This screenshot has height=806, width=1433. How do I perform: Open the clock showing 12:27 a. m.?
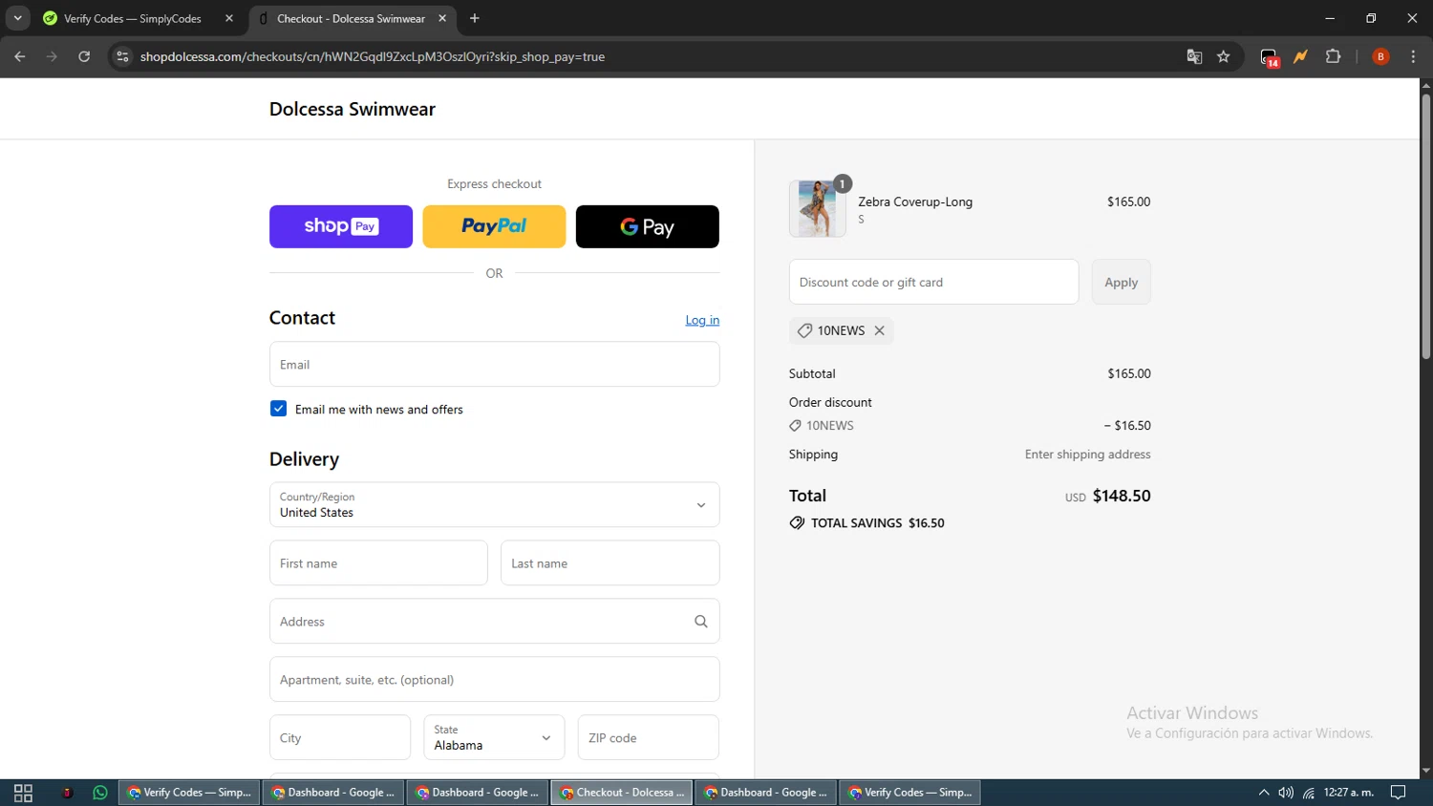click(x=1349, y=793)
